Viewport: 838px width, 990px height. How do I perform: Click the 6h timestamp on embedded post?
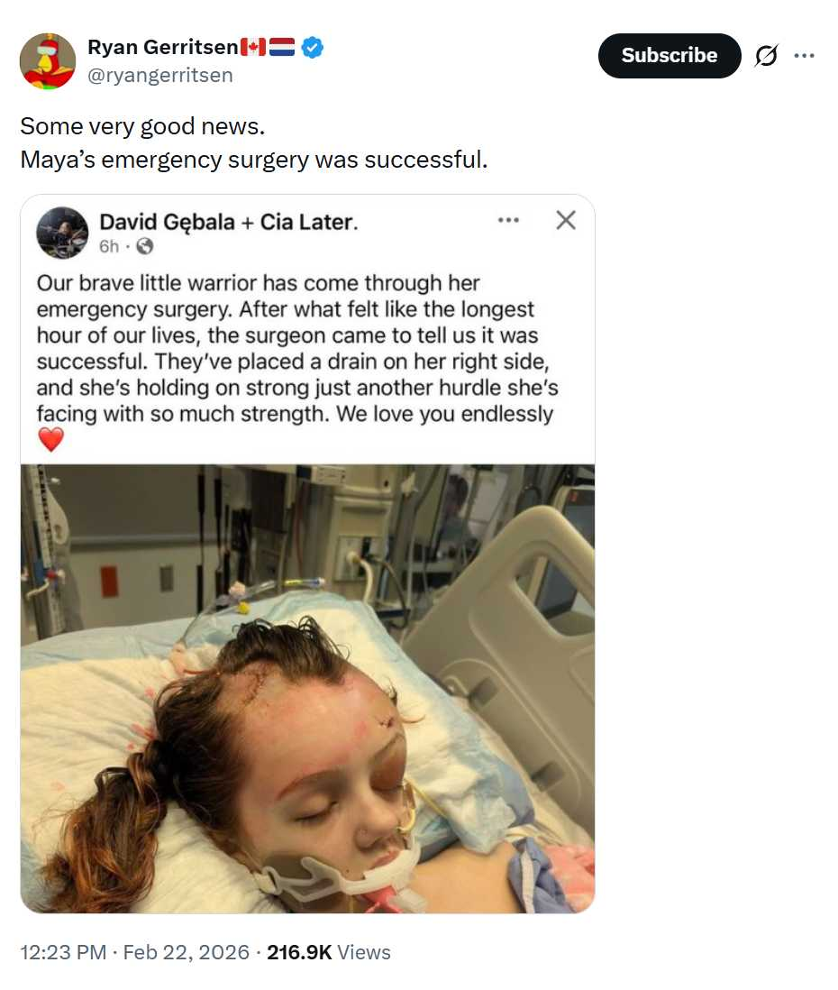(108, 246)
